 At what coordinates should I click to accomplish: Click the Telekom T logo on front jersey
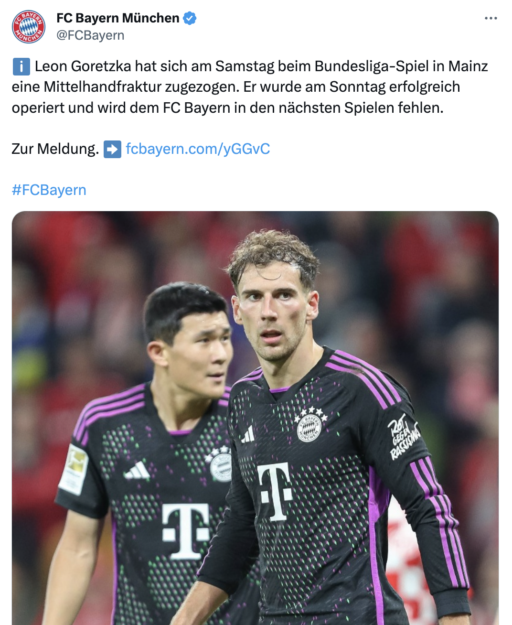tap(275, 491)
